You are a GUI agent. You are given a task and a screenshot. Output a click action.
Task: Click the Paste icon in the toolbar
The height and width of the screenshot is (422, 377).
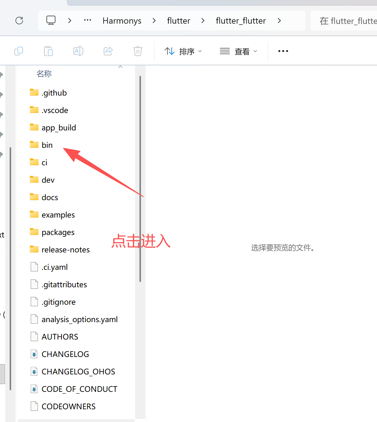(x=48, y=51)
